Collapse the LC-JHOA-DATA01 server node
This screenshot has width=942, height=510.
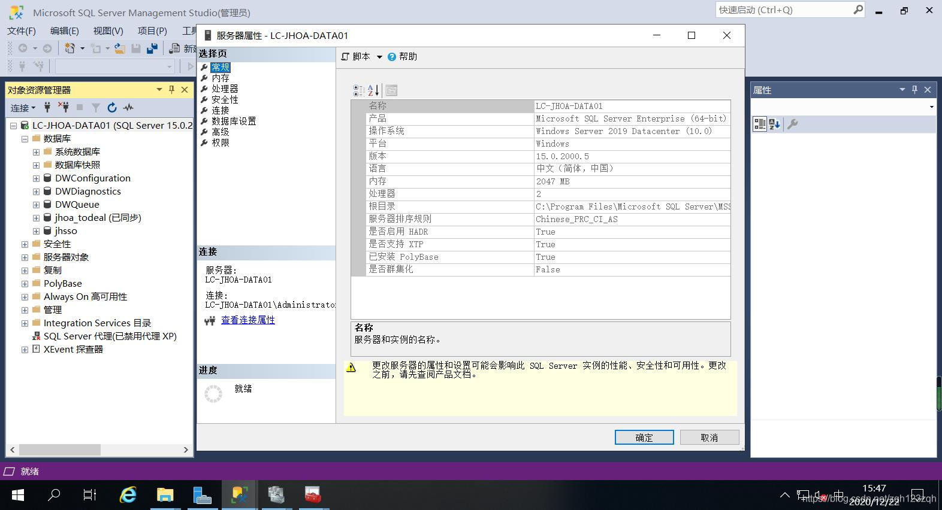coord(13,126)
